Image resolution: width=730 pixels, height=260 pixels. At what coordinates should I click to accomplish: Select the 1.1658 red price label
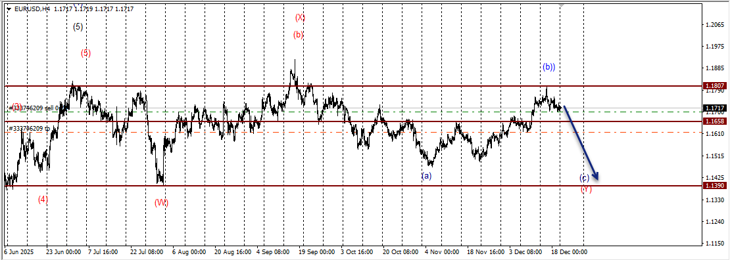714,121
